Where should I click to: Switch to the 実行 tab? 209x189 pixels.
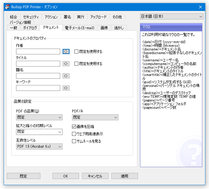[81, 17]
